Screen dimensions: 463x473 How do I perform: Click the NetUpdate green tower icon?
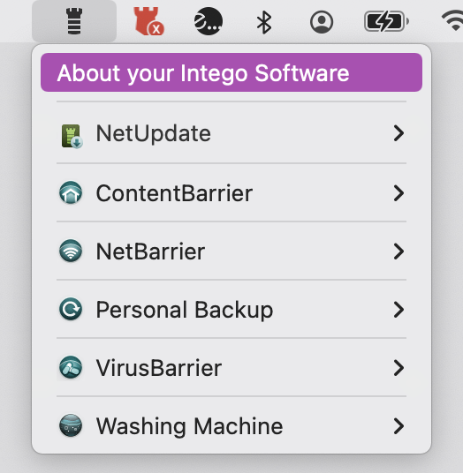pos(72,136)
